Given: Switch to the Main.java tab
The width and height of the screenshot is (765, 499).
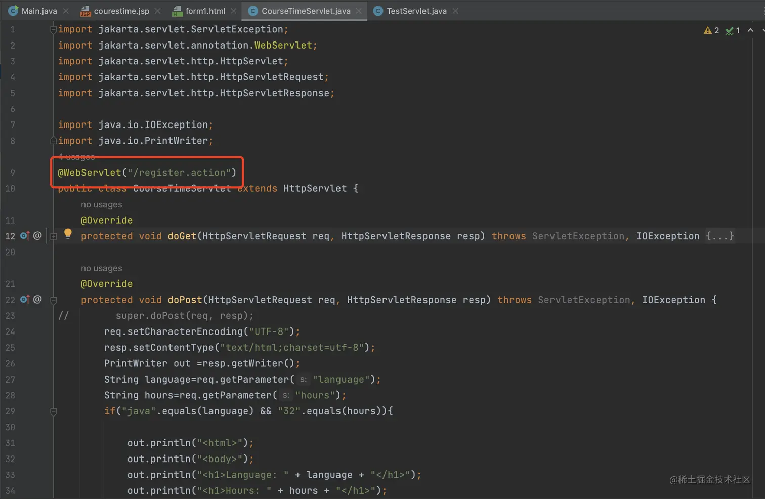Looking at the screenshot, I should [x=39, y=11].
